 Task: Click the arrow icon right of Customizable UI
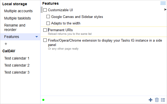(x=165, y=10)
